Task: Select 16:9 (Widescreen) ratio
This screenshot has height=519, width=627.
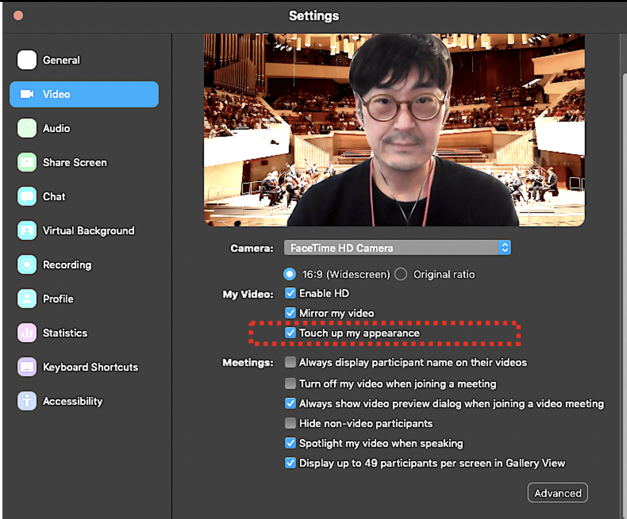Action: pyautogui.click(x=290, y=274)
